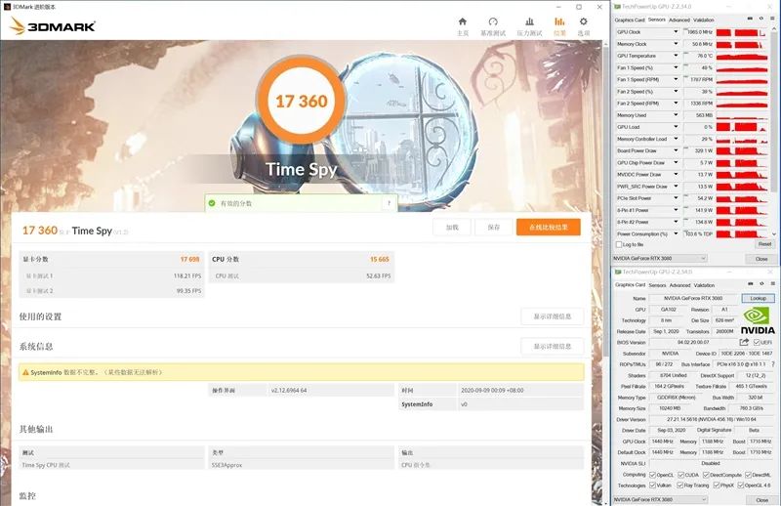Image resolution: width=781 pixels, height=506 pixels.
Task: Click Close button in GPU-Z Sensors window
Action: point(761,259)
